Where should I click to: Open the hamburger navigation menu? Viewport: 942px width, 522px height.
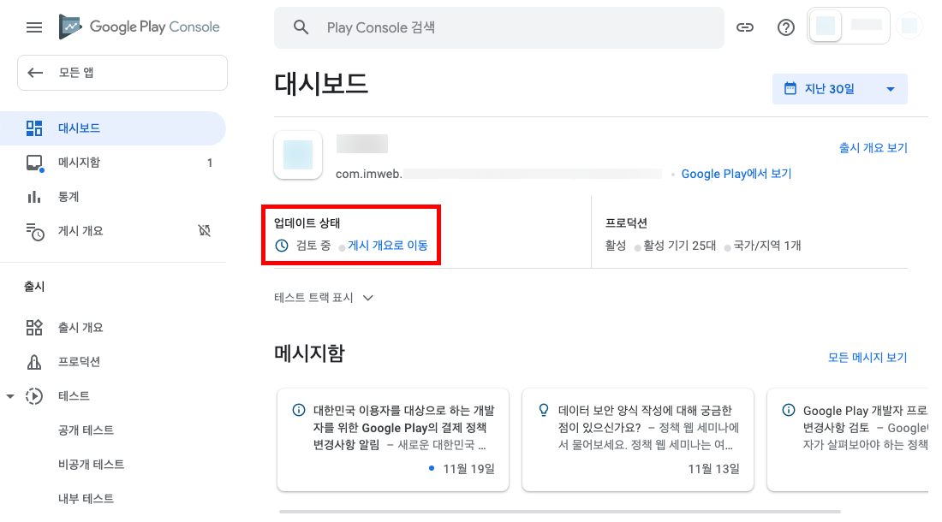(x=34, y=27)
